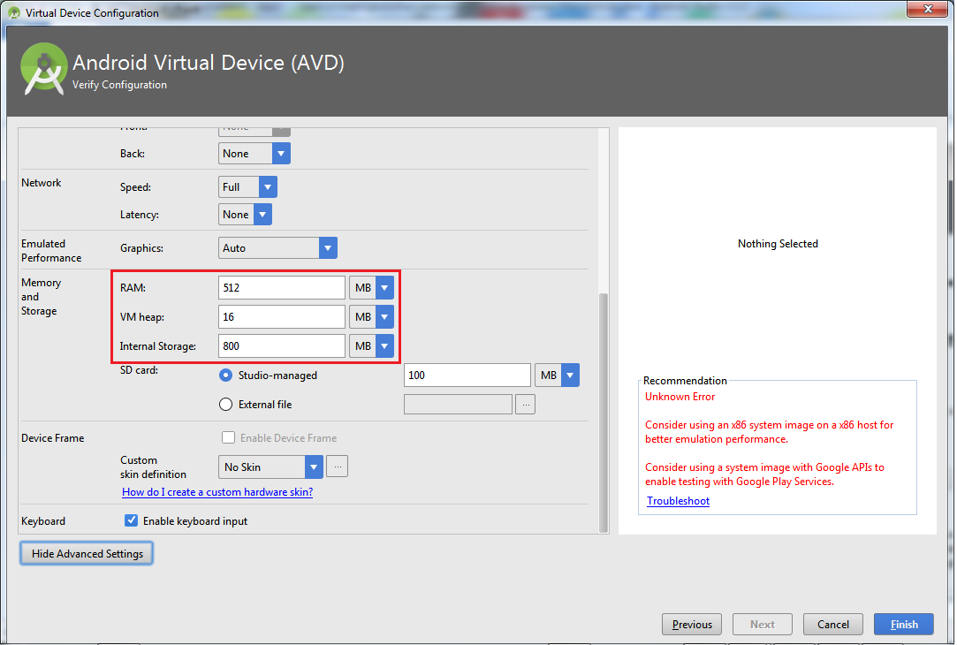This screenshot has width=957, height=645.
Task: Open the Back camera dropdown
Action: pos(254,153)
